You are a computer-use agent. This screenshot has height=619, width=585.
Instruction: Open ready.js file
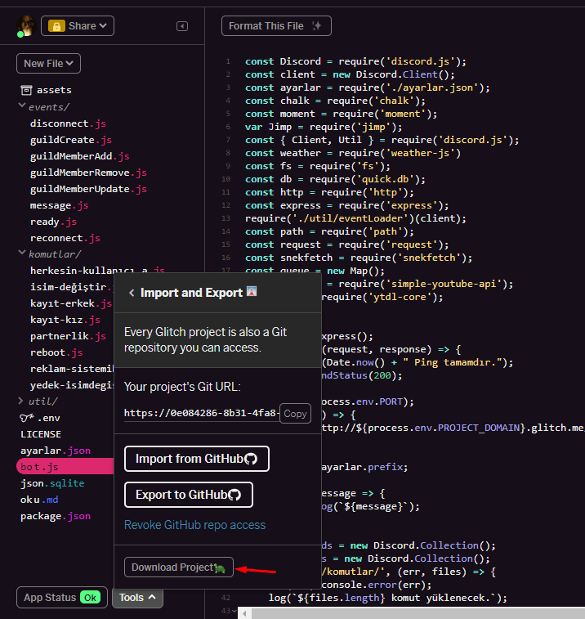[53, 222]
